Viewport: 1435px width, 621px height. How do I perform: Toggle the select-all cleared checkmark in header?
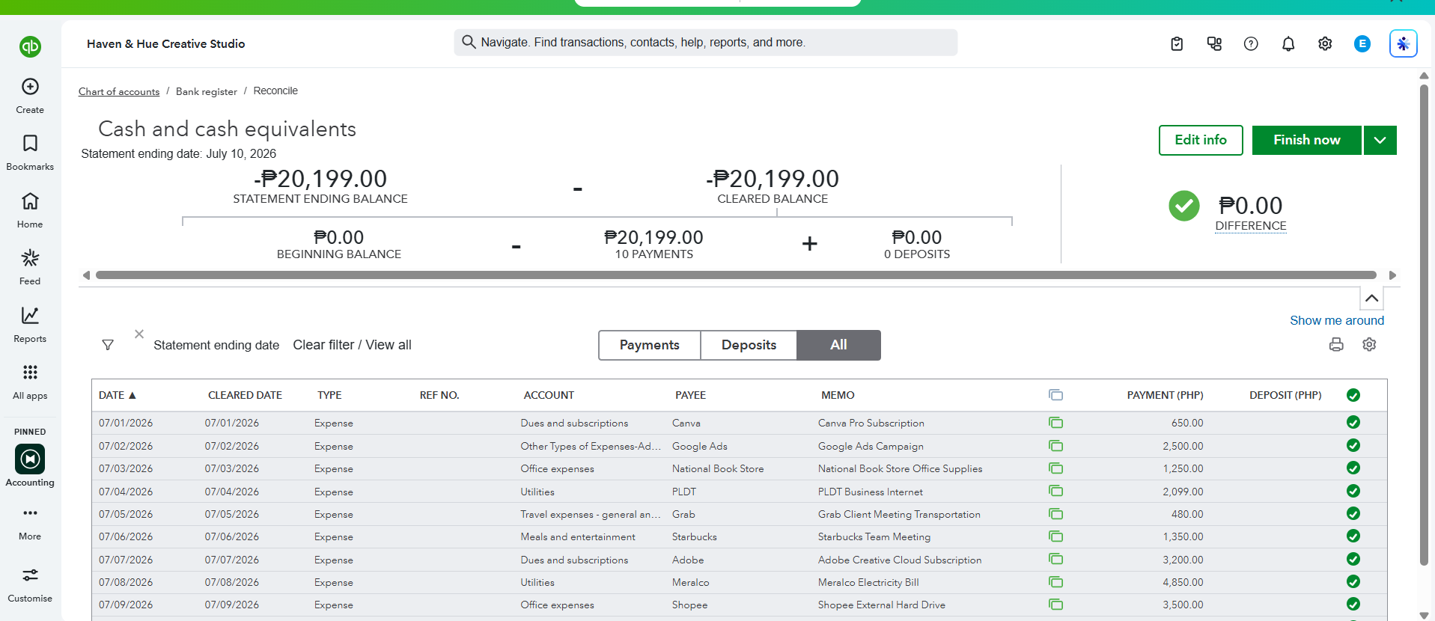[1353, 395]
